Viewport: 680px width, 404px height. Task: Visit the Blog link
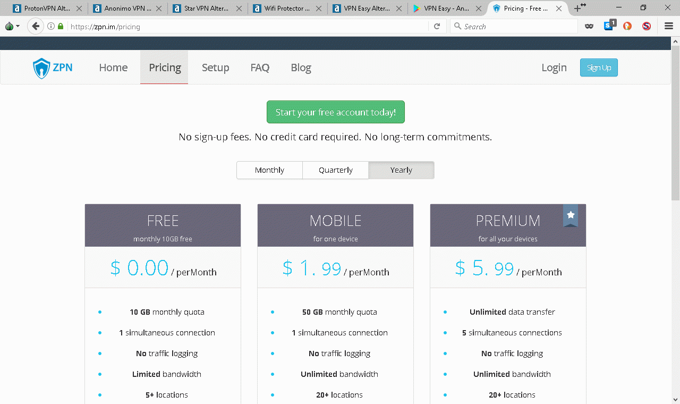pyautogui.click(x=301, y=68)
